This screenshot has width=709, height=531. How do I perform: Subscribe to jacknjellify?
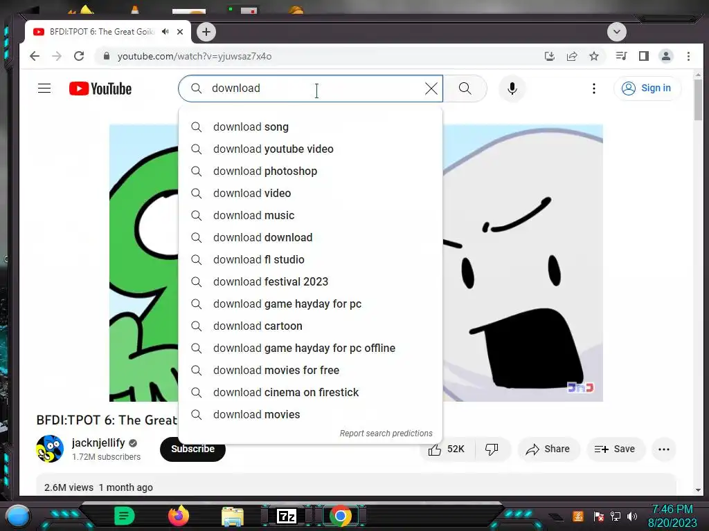pyautogui.click(x=192, y=449)
